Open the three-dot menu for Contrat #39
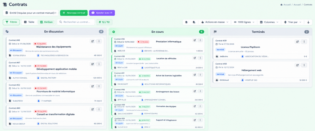This screenshot has height=131, width=315. pos(304,42)
